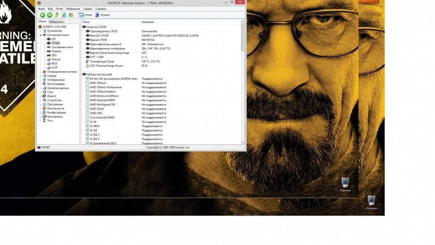
Task: Click the Up level arrow icon
Action: [x=56, y=15]
